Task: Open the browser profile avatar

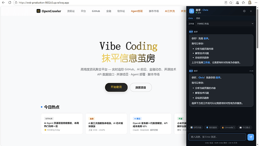Action: (x=250, y=3)
